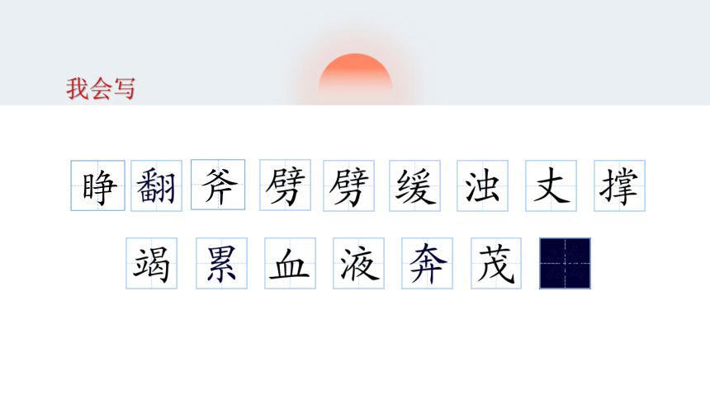The height and width of the screenshot is (399, 710).
Task: Select the 撑 character tile
Action: click(619, 185)
